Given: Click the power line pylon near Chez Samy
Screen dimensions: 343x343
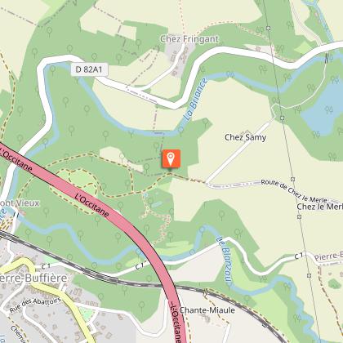Looking at the screenshot, I should [283, 118].
